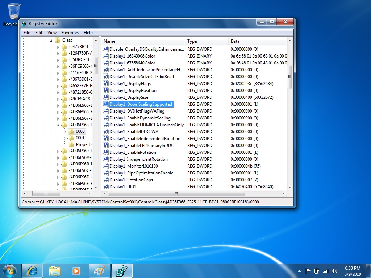Select the Class folder icon
371x278 pixels.
pyautogui.click(x=57, y=40)
